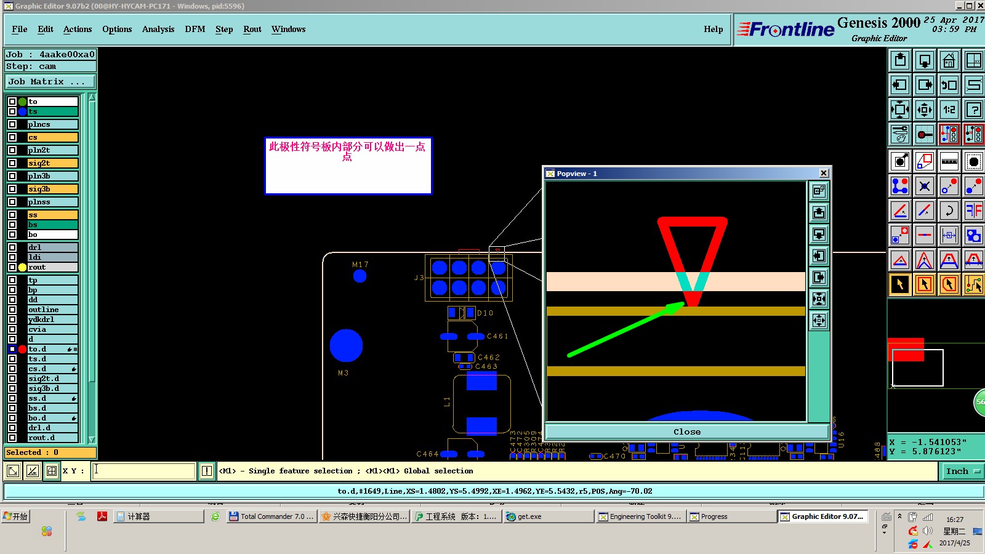Click the rotate arrow edit icon
The height and width of the screenshot is (554, 985).
[x=949, y=211]
